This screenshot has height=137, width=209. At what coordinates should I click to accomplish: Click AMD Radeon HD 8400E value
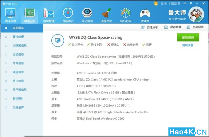(x=105, y=99)
